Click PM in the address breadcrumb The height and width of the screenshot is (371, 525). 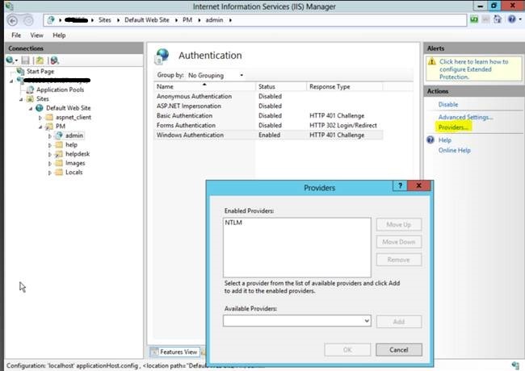tap(187, 20)
